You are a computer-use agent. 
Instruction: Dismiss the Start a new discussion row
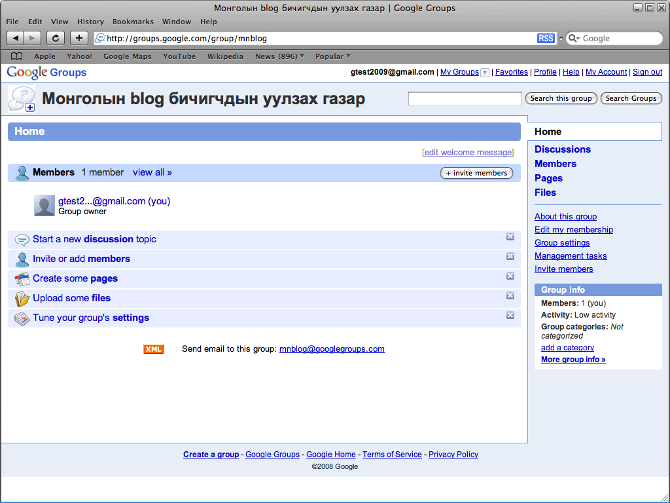(510, 236)
